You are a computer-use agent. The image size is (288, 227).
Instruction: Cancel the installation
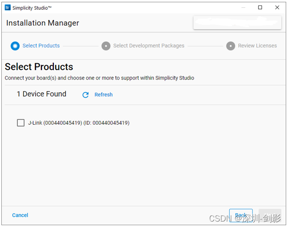[x=20, y=215]
